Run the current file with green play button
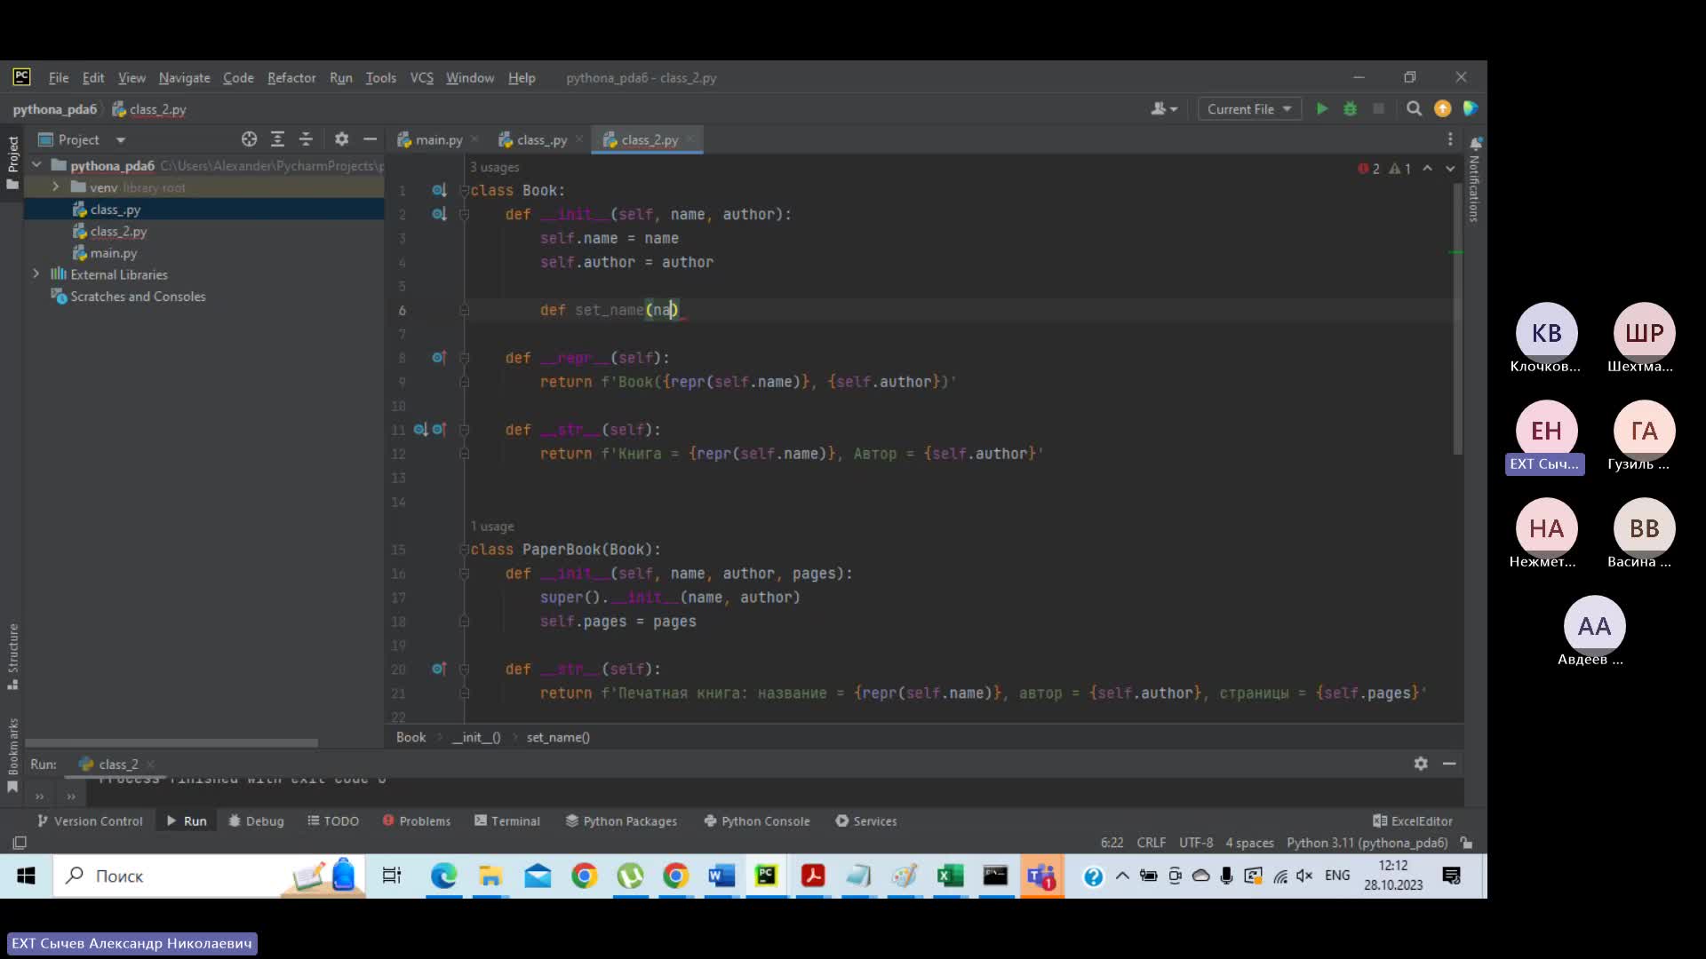Image resolution: width=1706 pixels, height=959 pixels. (1322, 108)
